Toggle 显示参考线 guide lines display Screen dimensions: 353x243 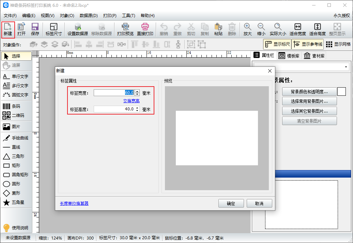[x=308, y=44]
